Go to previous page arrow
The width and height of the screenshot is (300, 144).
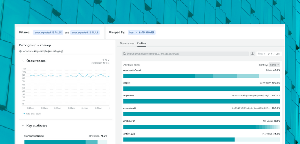pyautogui.click(x=265, y=54)
